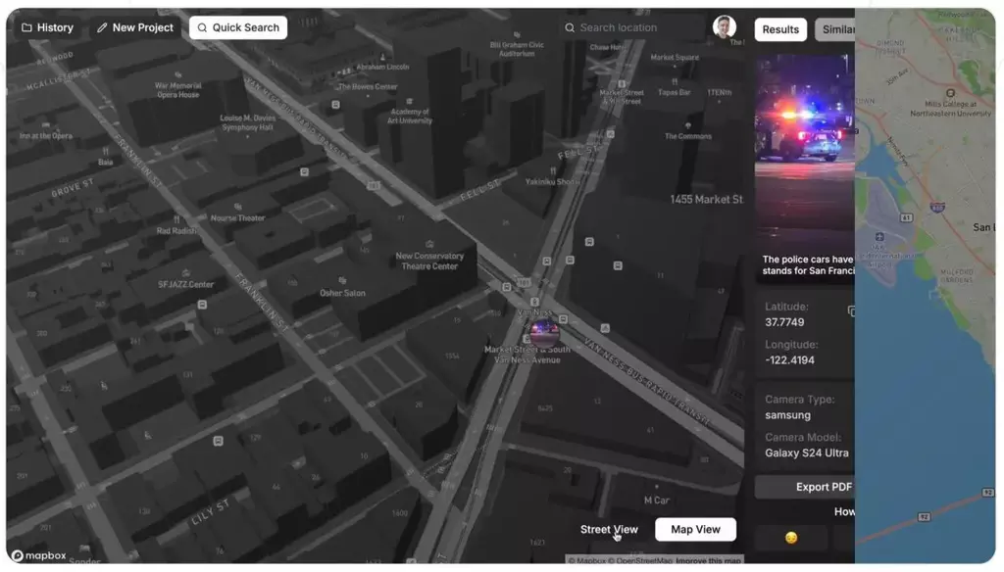Open Quick Search with the magnifier icon

[204, 27]
